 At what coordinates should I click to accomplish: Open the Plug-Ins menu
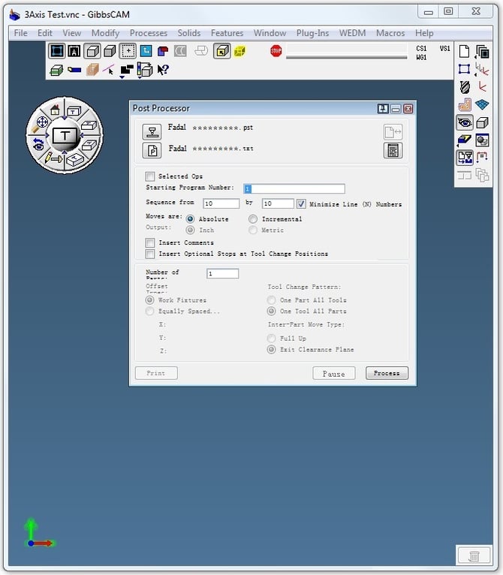312,33
